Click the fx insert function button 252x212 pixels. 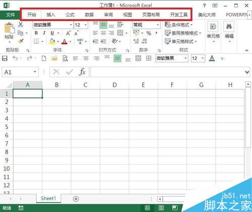tap(82, 72)
